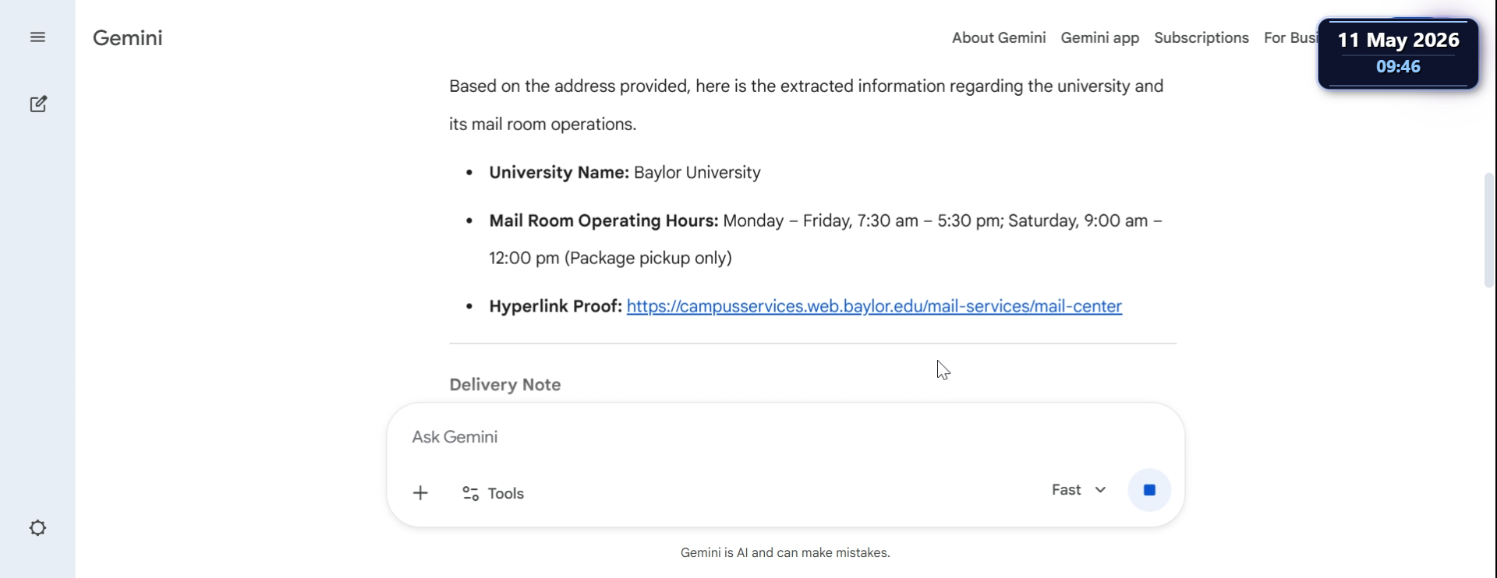The image size is (1497, 578).
Task: Click the '(Package pickup only)' text
Action: click(648, 259)
